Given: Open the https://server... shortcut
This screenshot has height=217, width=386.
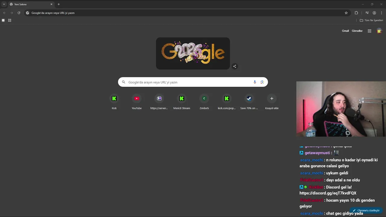Looking at the screenshot, I should pos(159,102).
